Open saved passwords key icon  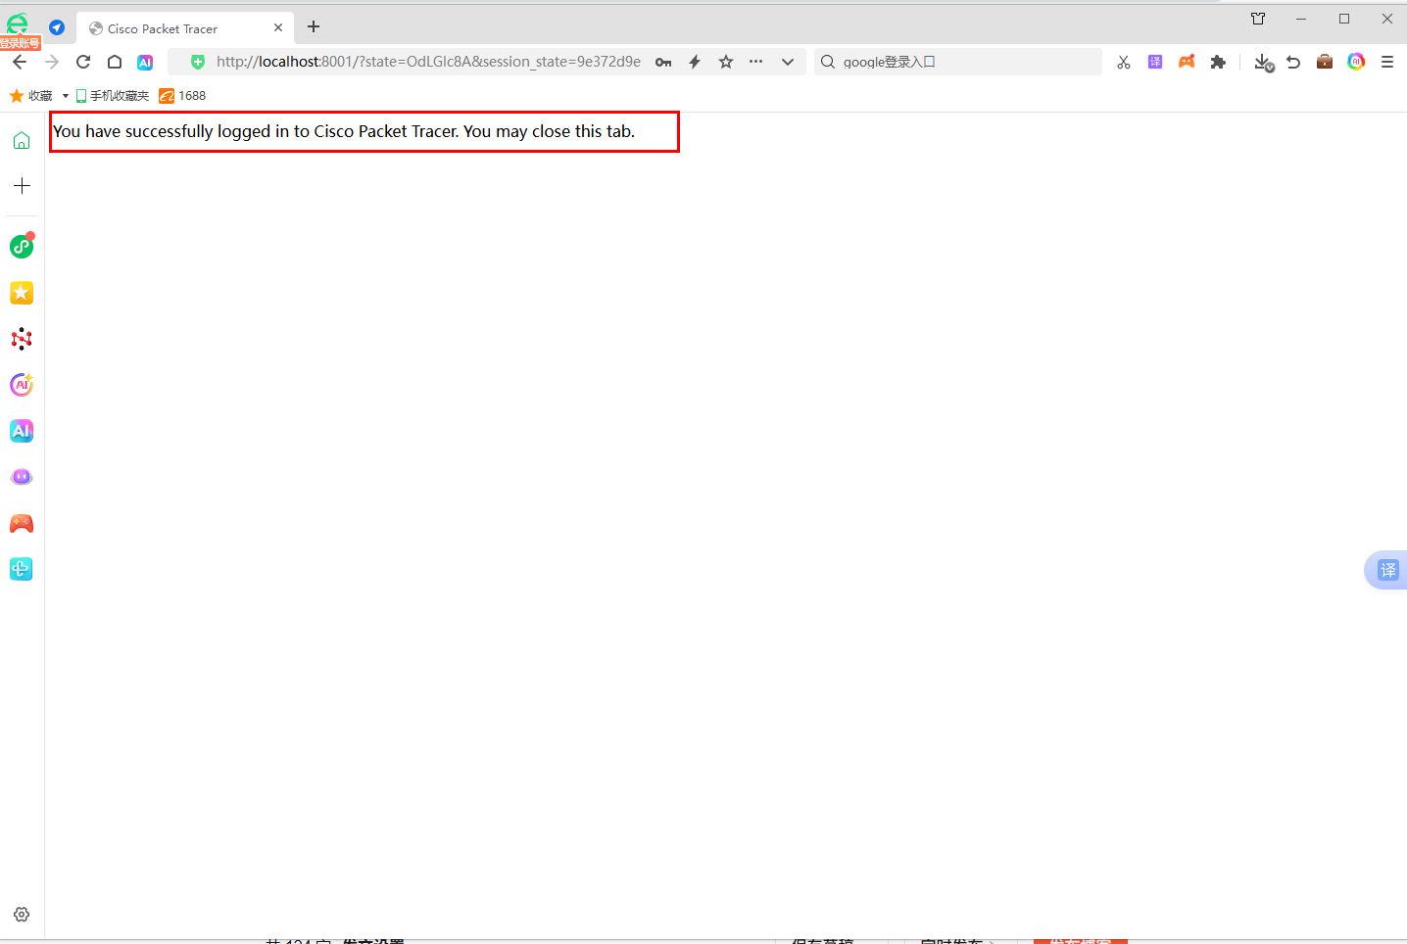[x=663, y=62]
